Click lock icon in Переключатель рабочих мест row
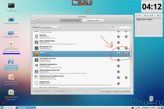The height and width of the screenshot is (109, 164). [x=119, y=78]
